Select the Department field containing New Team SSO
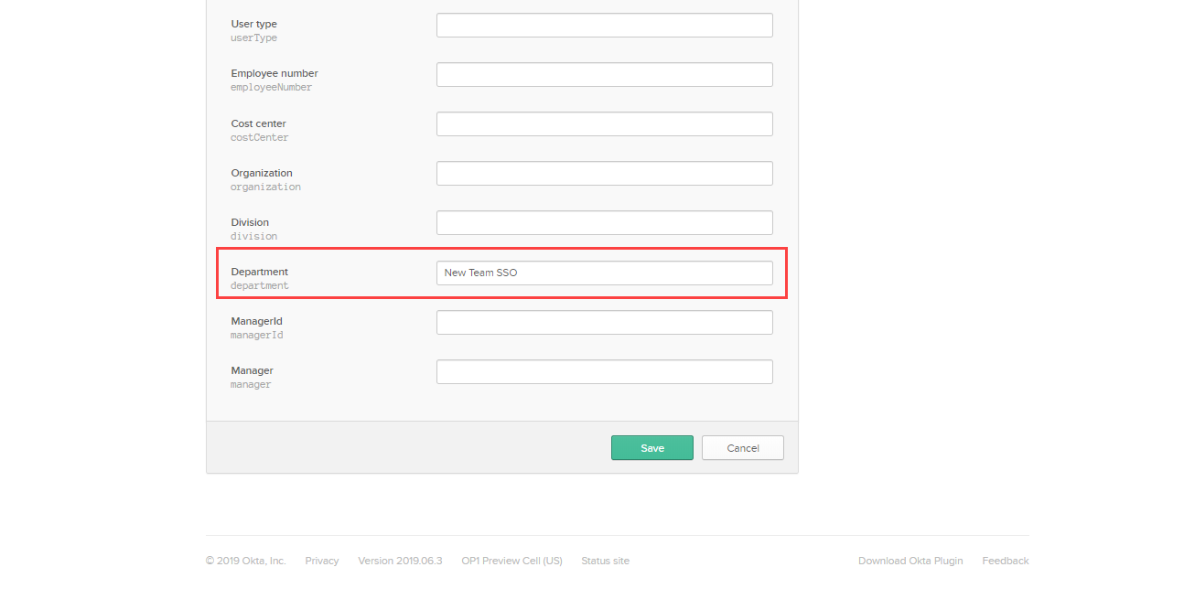Screen dimensions: 1195x610 [604, 272]
